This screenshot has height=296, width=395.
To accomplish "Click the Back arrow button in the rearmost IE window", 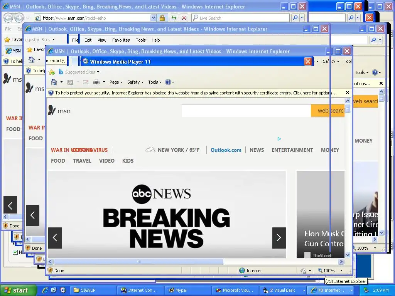I will coord(8,18).
